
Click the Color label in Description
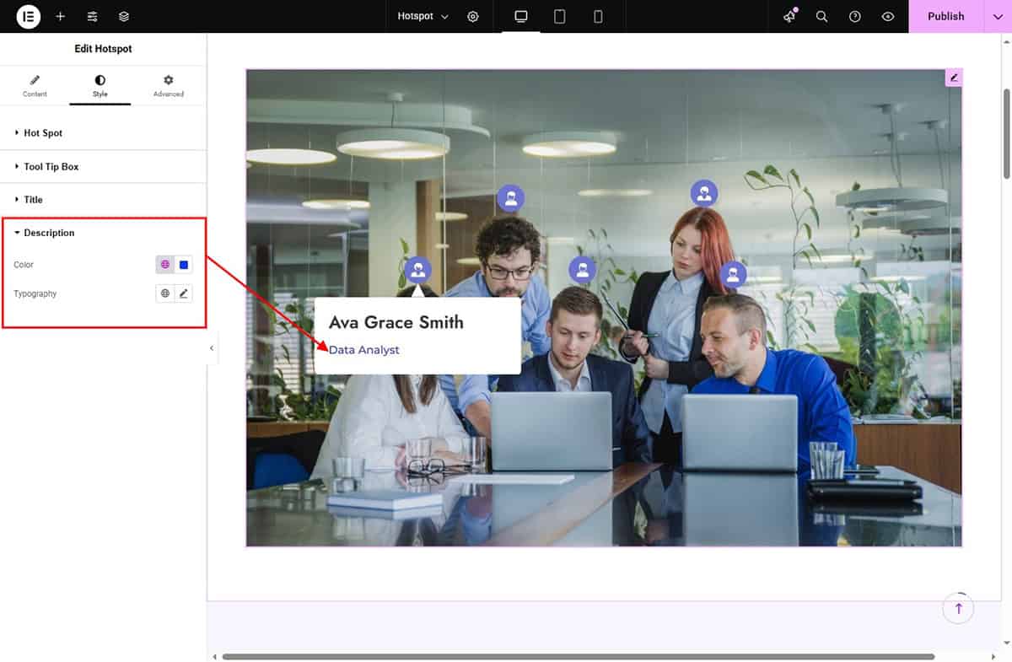coord(24,265)
